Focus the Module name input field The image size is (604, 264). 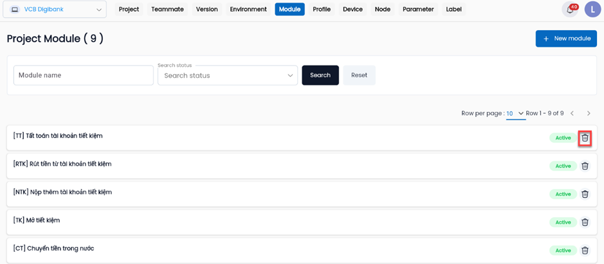pos(83,75)
